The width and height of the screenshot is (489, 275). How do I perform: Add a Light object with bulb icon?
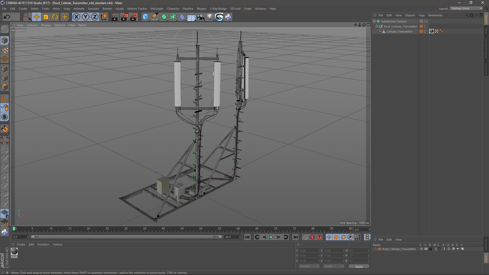(210, 17)
